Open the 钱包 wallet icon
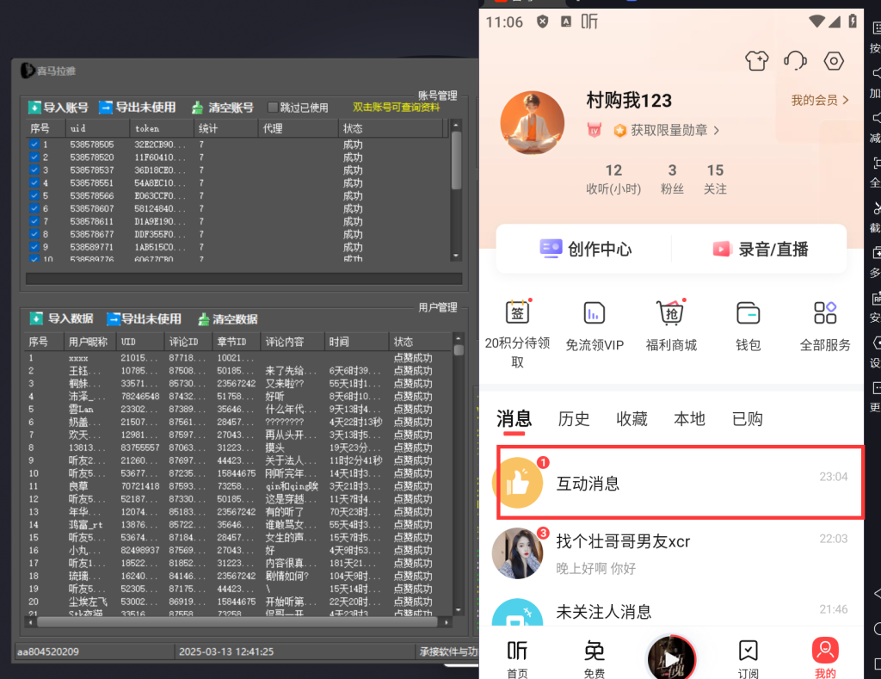This screenshot has height=679, width=881. tap(750, 313)
